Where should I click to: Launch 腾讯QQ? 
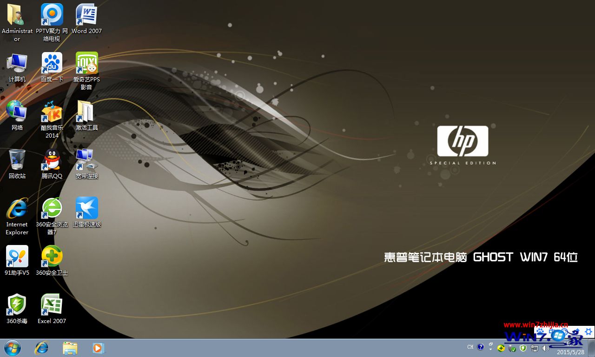point(52,158)
